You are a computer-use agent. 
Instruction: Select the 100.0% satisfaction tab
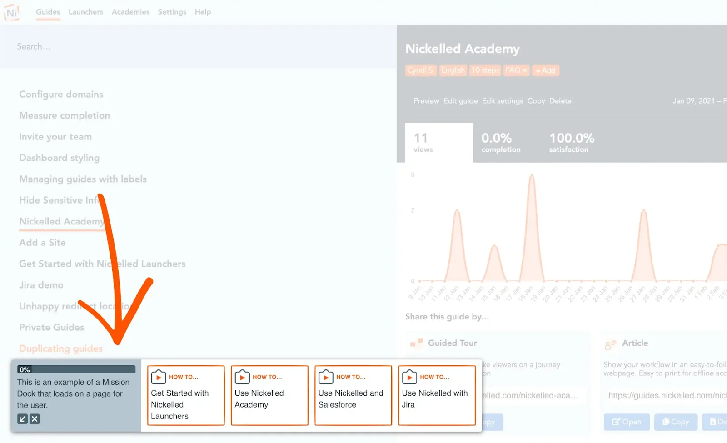tap(572, 143)
